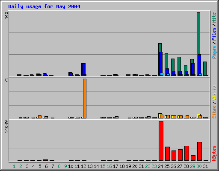Click the blue files bar for day 29
The height and width of the screenshot is (171, 219).
pyautogui.click(x=193, y=69)
